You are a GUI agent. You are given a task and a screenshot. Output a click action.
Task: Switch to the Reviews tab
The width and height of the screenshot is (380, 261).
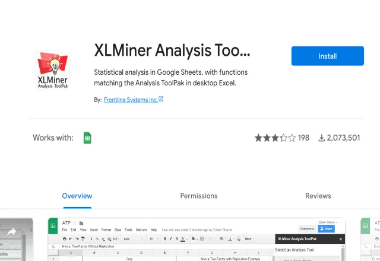coord(318,196)
